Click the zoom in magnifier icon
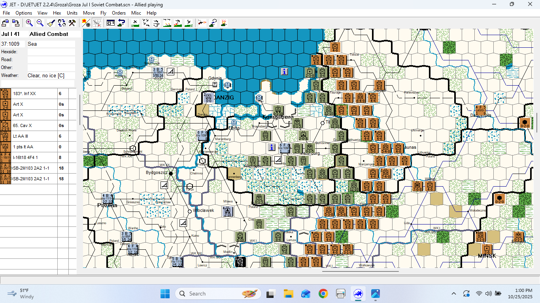The width and height of the screenshot is (540, 303). [x=29, y=23]
